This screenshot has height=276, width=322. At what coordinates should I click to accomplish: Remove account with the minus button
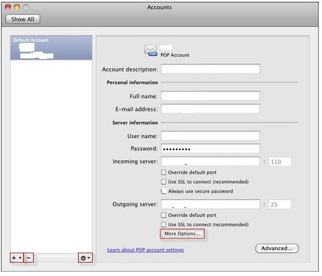(29, 258)
